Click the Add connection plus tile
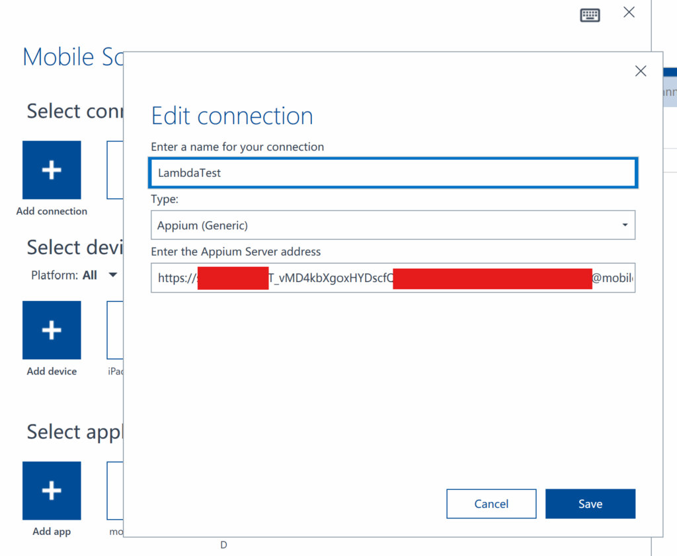The image size is (677, 556). point(52,170)
